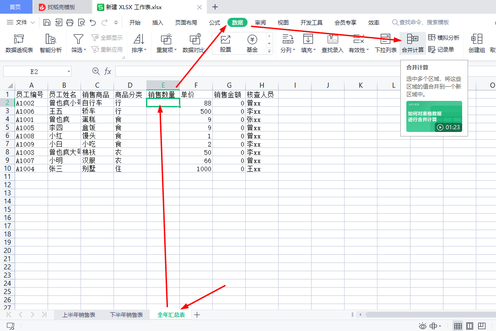The image size is (496, 331).
Task: Open the Sort (排序) tool
Action: point(139,43)
